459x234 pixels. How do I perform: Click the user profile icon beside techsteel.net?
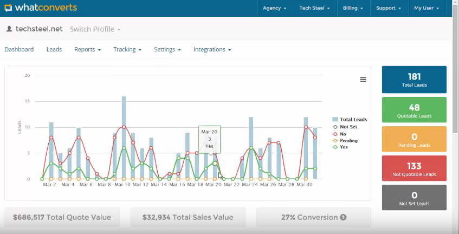click(9, 29)
